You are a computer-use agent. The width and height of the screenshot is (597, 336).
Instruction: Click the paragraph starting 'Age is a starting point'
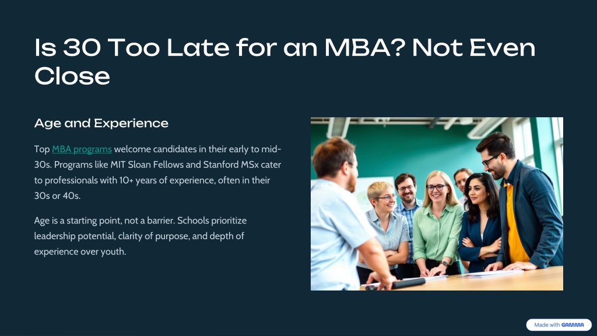tap(141, 236)
